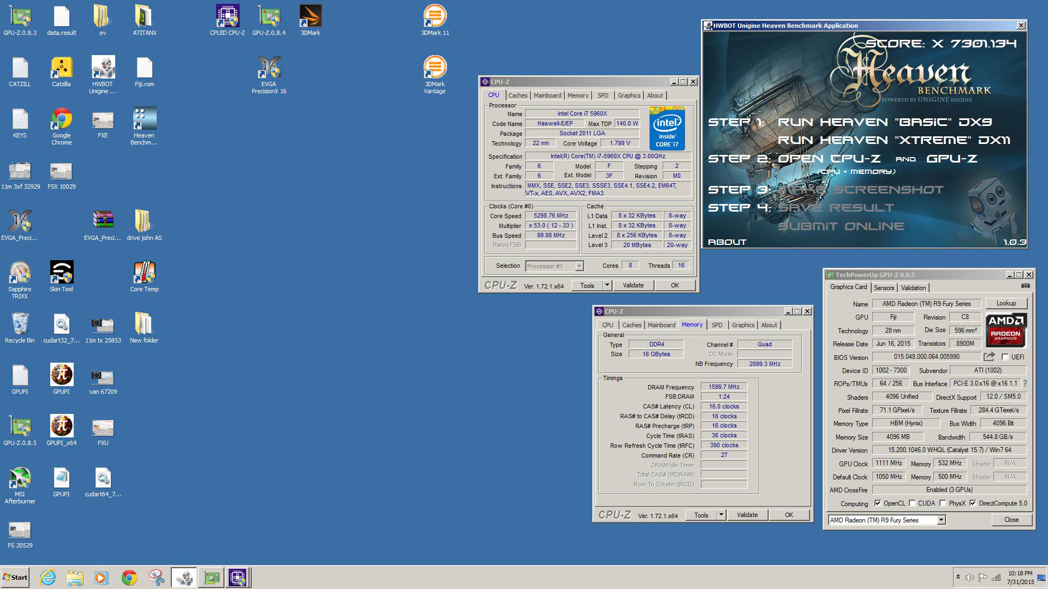Open the GPUPI_x64 desktop icon

coord(62,431)
